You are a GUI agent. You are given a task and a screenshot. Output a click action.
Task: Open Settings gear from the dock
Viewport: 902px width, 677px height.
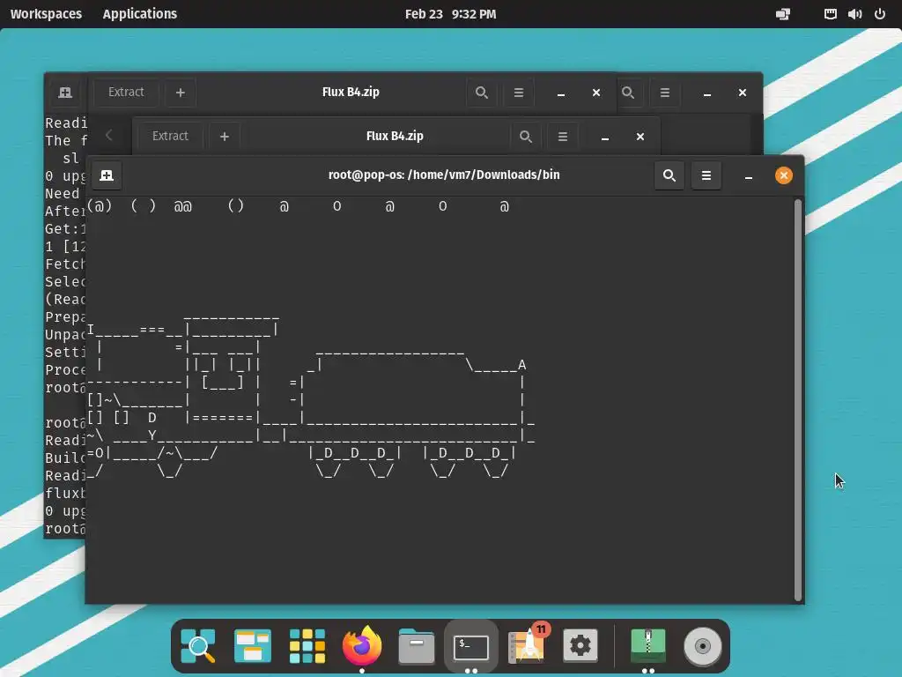pyautogui.click(x=580, y=646)
